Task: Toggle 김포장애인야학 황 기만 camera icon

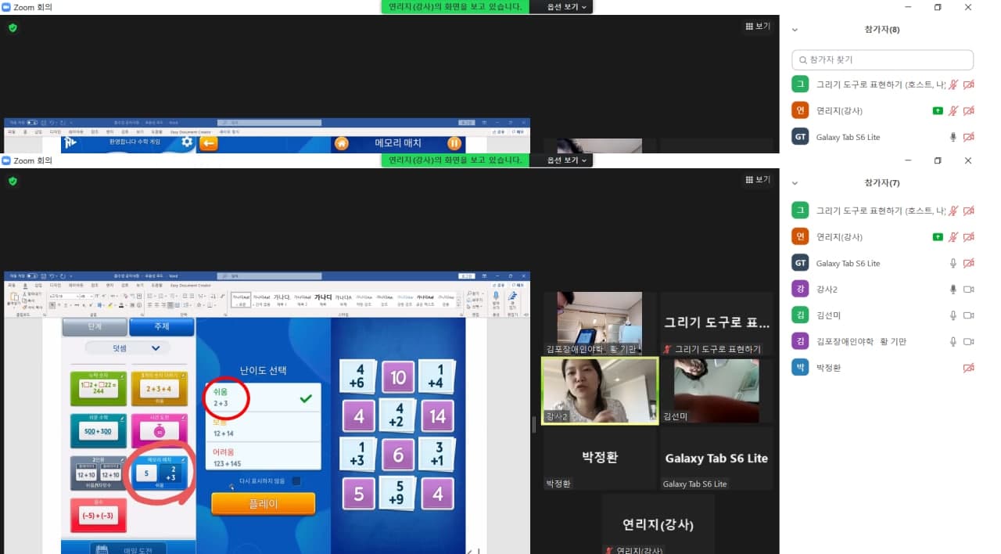Action: click(968, 341)
